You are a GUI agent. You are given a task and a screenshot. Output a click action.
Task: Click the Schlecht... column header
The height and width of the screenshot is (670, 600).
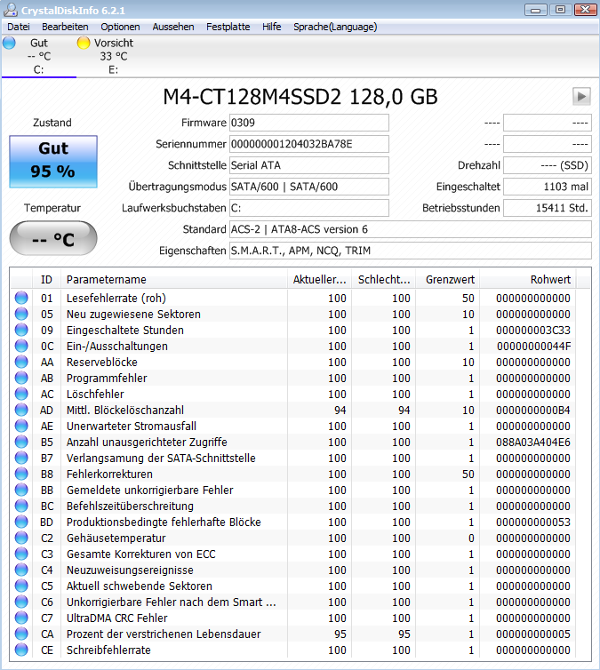click(384, 279)
